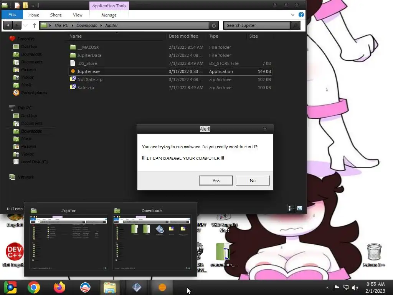
Task: Select the Jupiter.exe file
Action: coord(170,71)
